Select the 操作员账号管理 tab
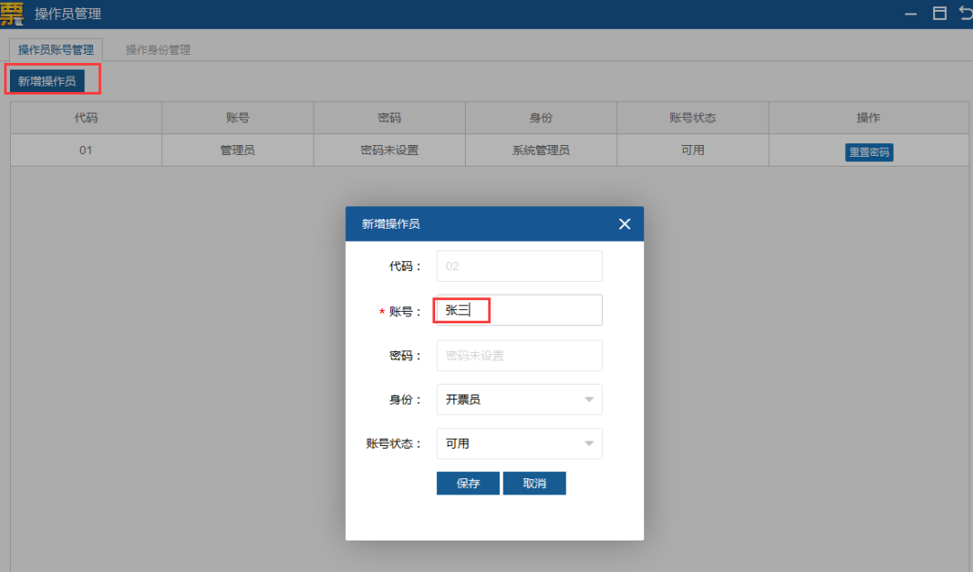The image size is (973, 572). pyautogui.click(x=54, y=50)
